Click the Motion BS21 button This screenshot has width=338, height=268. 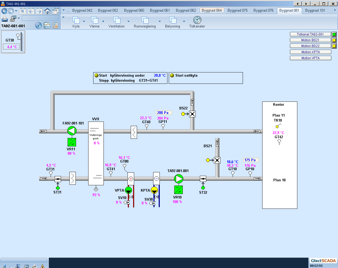310,40
